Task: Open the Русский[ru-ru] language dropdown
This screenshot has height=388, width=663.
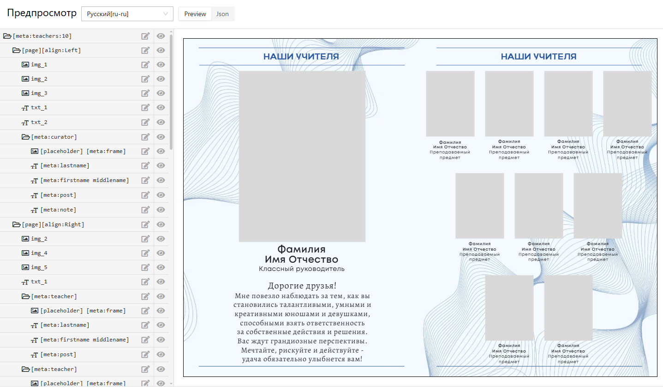Action: click(127, 14)
